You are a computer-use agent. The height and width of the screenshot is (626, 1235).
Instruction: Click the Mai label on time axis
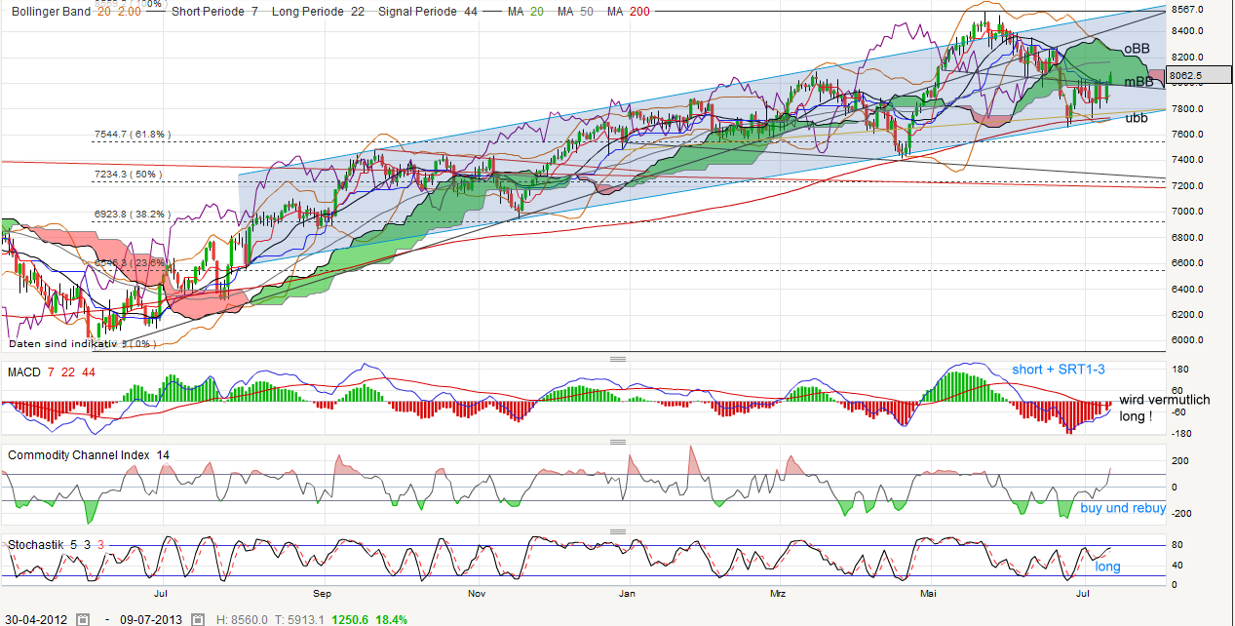[x=928, y=592]
